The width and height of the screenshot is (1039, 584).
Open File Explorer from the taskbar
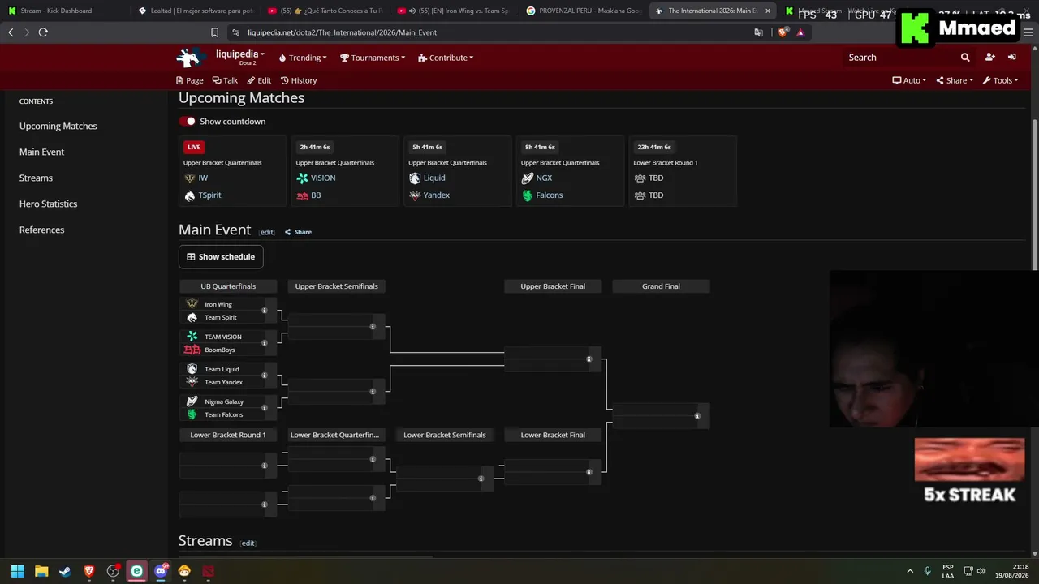click(x=41, y=571)
